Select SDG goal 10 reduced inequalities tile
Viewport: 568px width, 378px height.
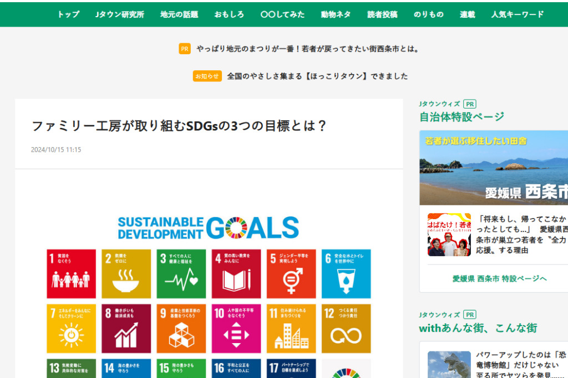[x=236, y=329]
